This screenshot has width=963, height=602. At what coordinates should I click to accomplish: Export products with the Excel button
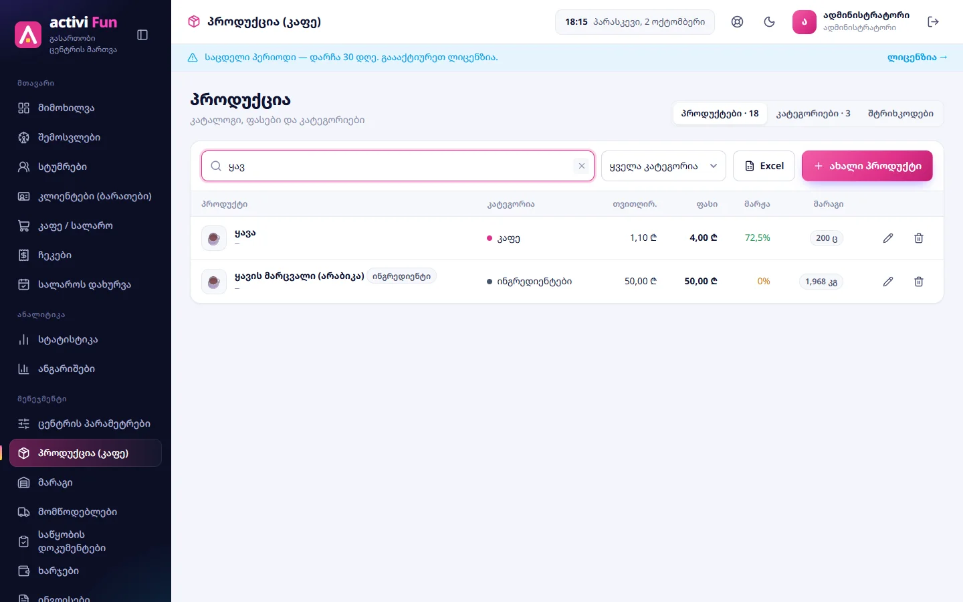coord(764,166)
